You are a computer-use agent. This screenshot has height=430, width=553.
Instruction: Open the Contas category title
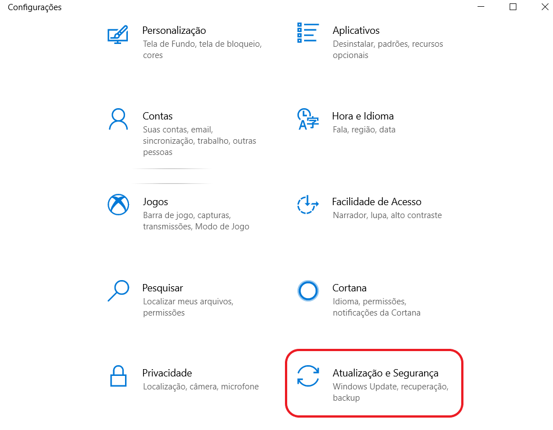pyautogui.click(x=157, y=116)
